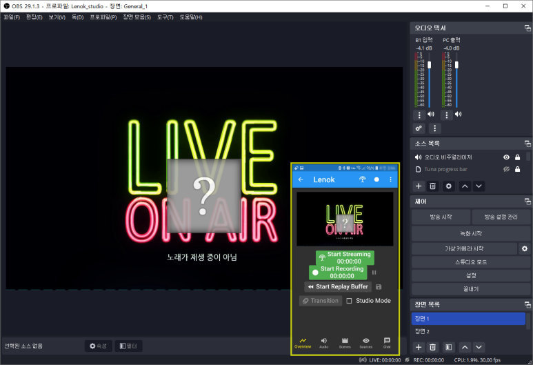Add a new scene with plus icon
This screenshot has width=533, height=365.
pos(419,347)
